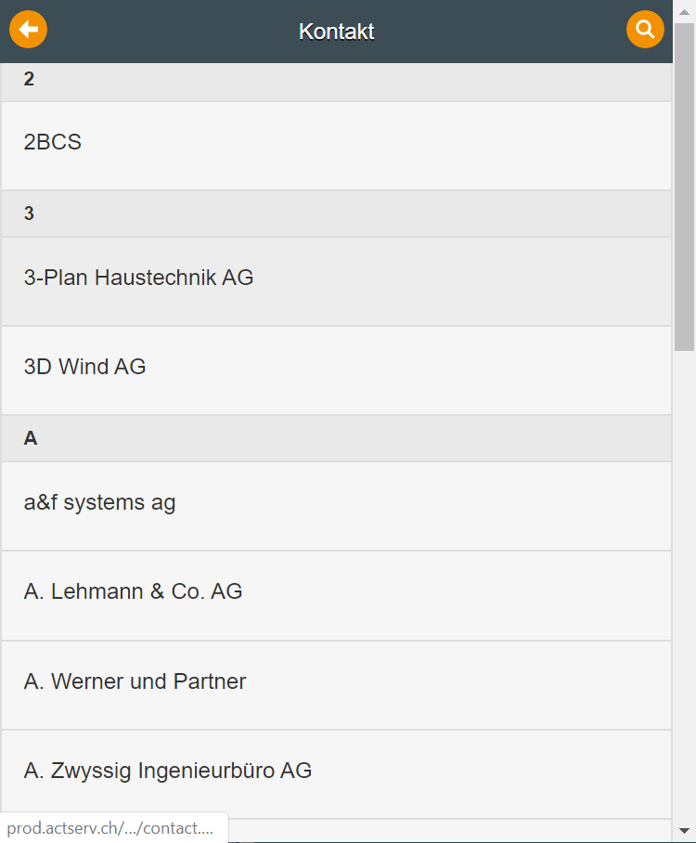Image resolution: width=696 pixels, height=843 pixels.
Task: Click the "A" section divider
Action: (335, 439)
